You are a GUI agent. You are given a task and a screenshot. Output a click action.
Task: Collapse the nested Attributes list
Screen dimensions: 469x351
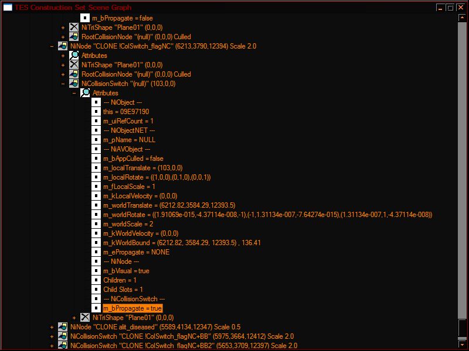74,93
